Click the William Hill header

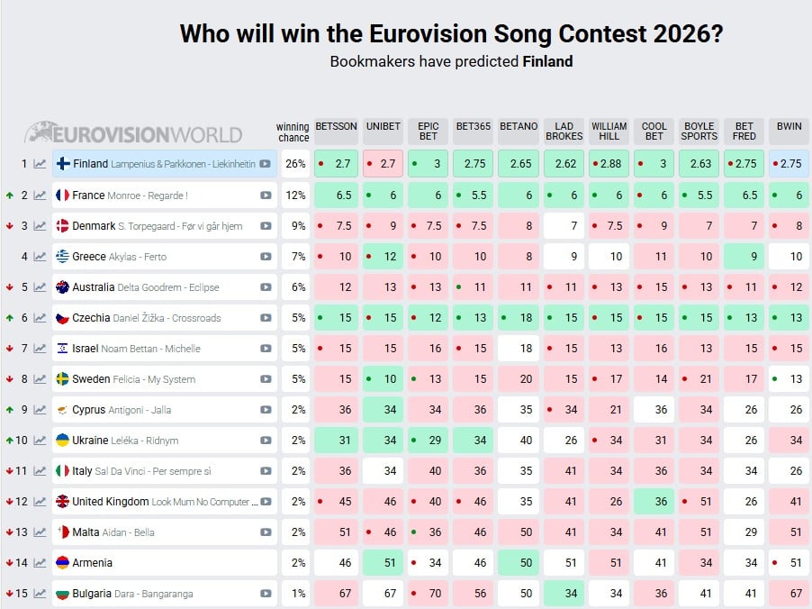(609, 132)
